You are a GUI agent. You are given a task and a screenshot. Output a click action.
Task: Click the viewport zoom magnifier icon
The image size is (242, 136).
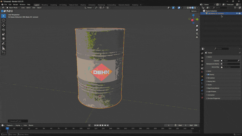[197, 26]
